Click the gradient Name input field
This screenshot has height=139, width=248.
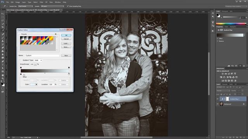42,56
